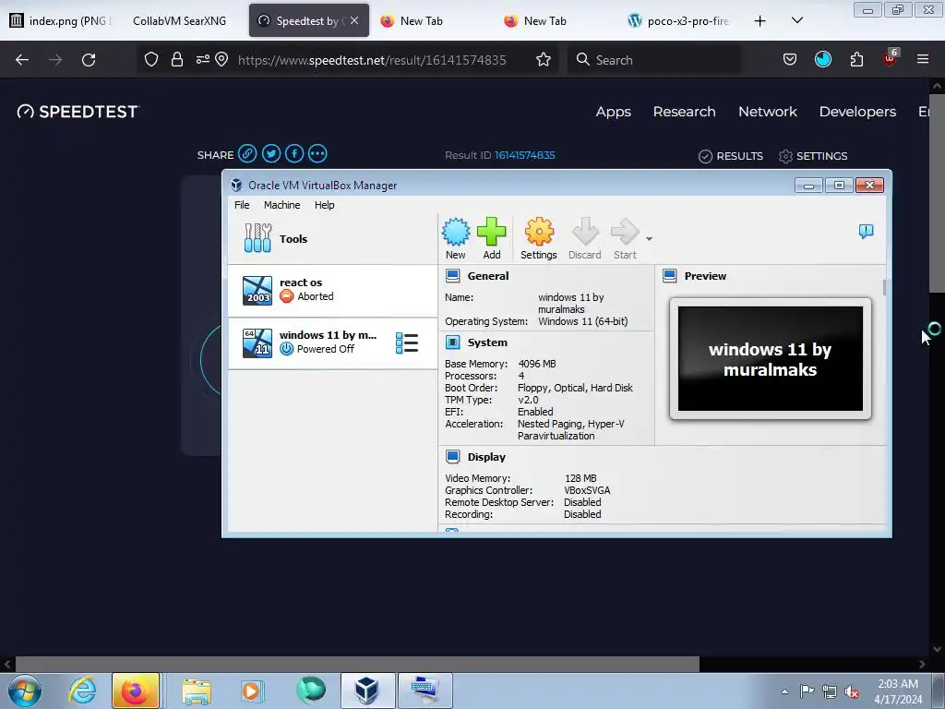
Task: Click the Speedtest logo
Action: [x=78, y=112]
